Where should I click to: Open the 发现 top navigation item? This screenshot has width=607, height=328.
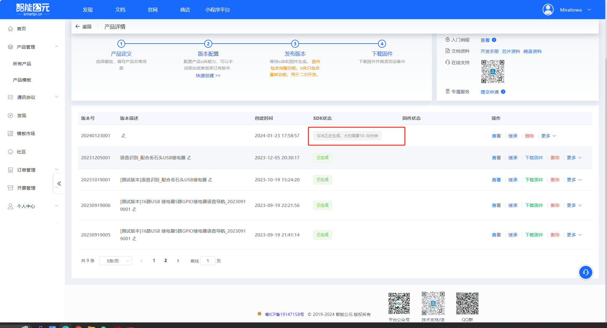coord(88,10)
